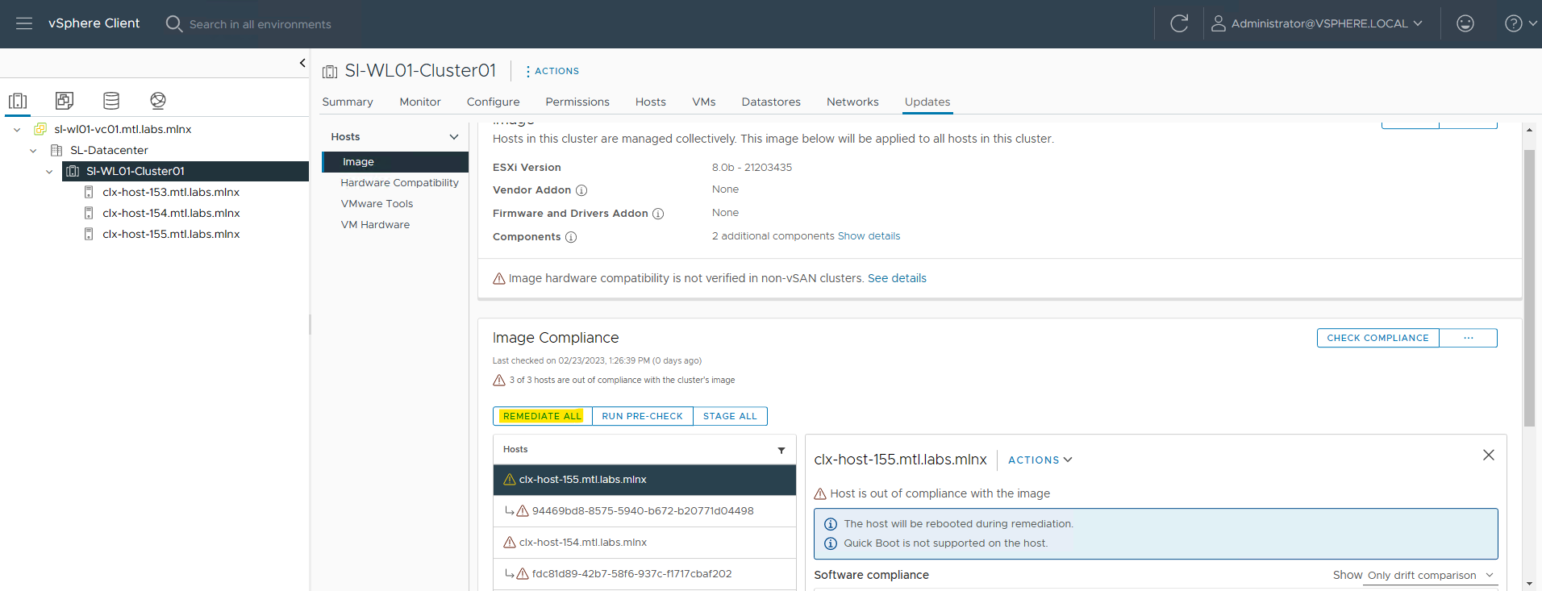
Task: Click the CHECK COMPLIANCE button
Action: (1377, 338)
